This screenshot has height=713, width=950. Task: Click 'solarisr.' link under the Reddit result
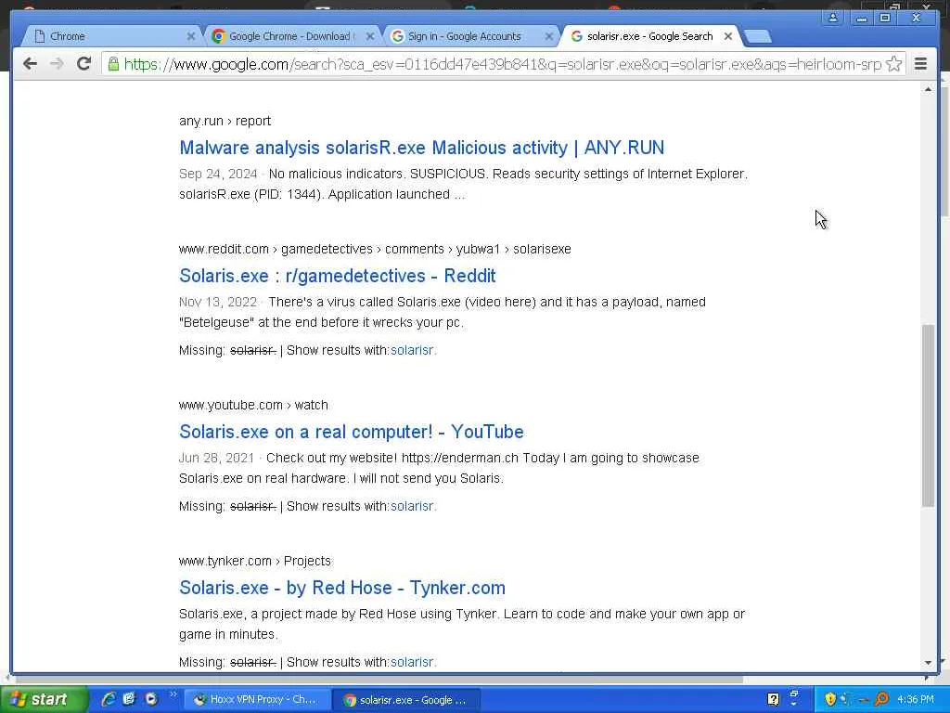click(413, 350)
